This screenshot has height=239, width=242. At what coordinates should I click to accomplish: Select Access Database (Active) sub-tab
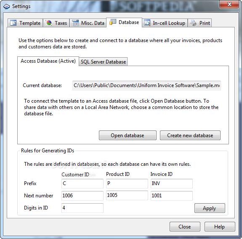48,61
